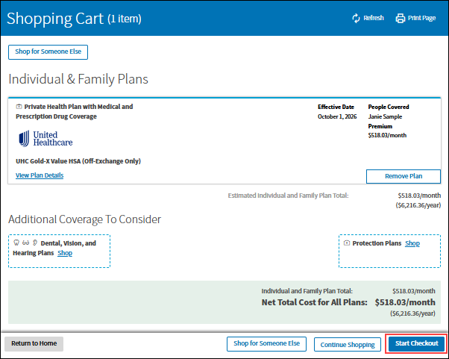Click Continue Shopping button
Image resolution: width=449 pixels, height=359 pixels.
[x=348, y=344]
